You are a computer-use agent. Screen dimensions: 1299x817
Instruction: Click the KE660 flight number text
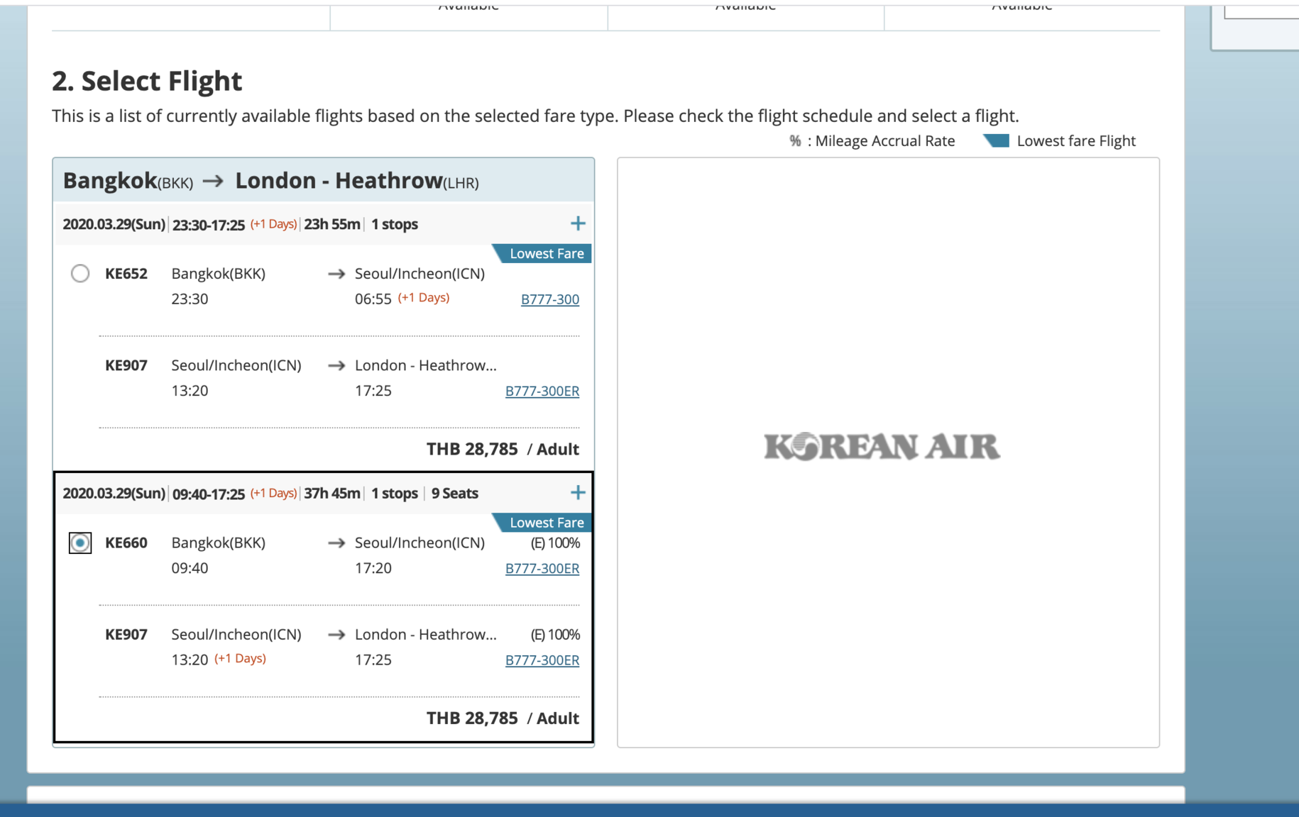126,543
